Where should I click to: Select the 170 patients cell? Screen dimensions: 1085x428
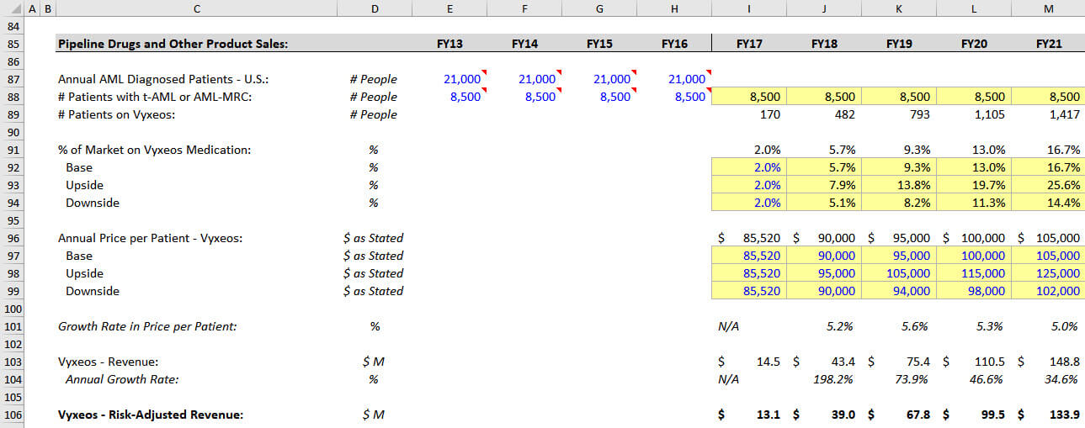749,114
